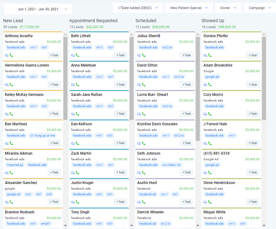The height and width of the screenshot is (229, 276).
Task: Open the message icon on Seth Johnson's card
Action: pos(139,172)
